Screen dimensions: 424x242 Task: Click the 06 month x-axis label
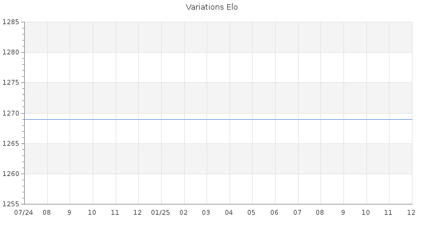[274, 213]
